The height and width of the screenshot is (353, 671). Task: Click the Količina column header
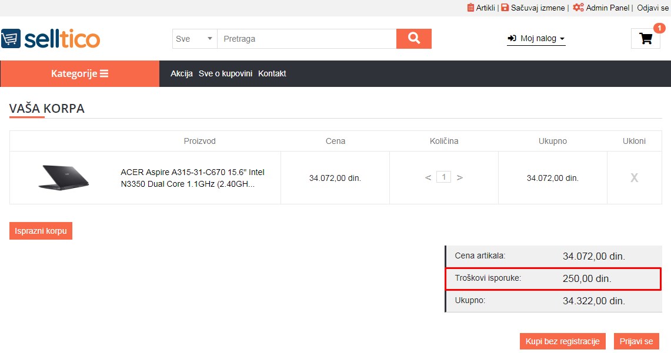[444, 141]
